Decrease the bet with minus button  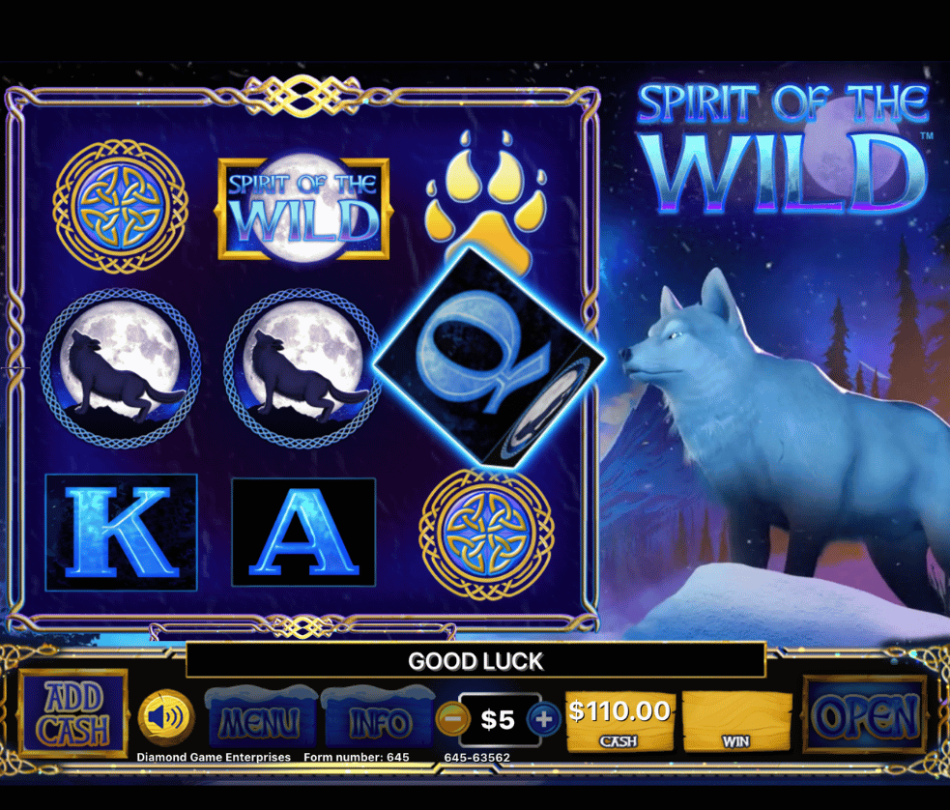click(x=452, y=719)
